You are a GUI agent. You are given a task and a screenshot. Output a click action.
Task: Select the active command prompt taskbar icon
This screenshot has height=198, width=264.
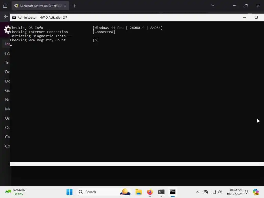click(x=172, y=192)
